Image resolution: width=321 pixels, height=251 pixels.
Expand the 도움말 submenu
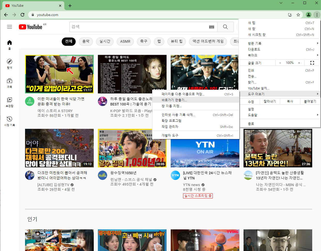click(x=280, y=115)
